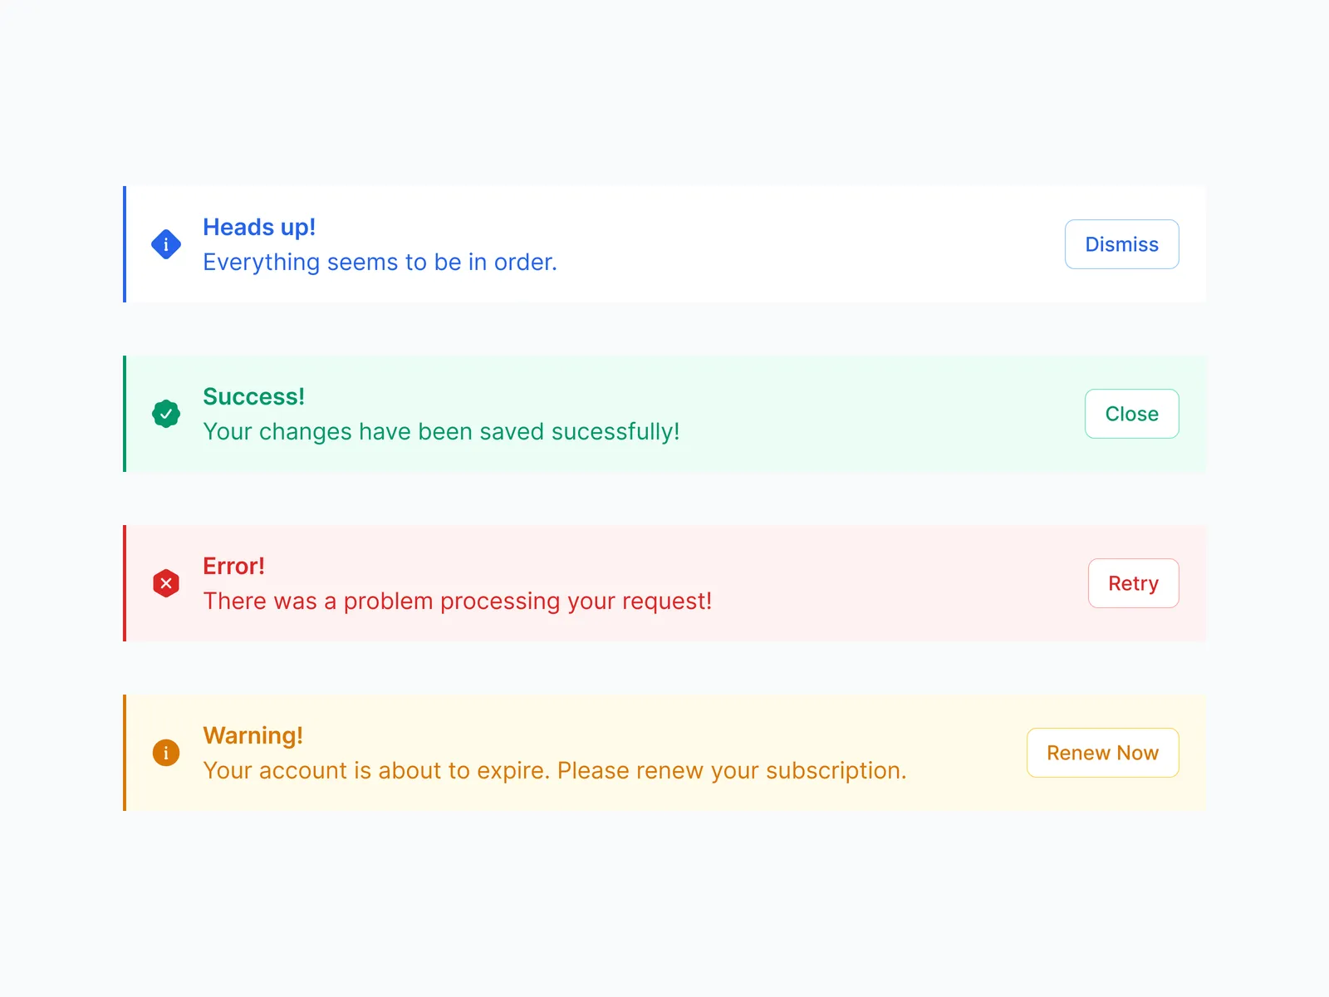This screenshot has width=1329, height=997.
Task: Click the orange left accent stripe
Action: pyautogui.click(x=125, y=753)
